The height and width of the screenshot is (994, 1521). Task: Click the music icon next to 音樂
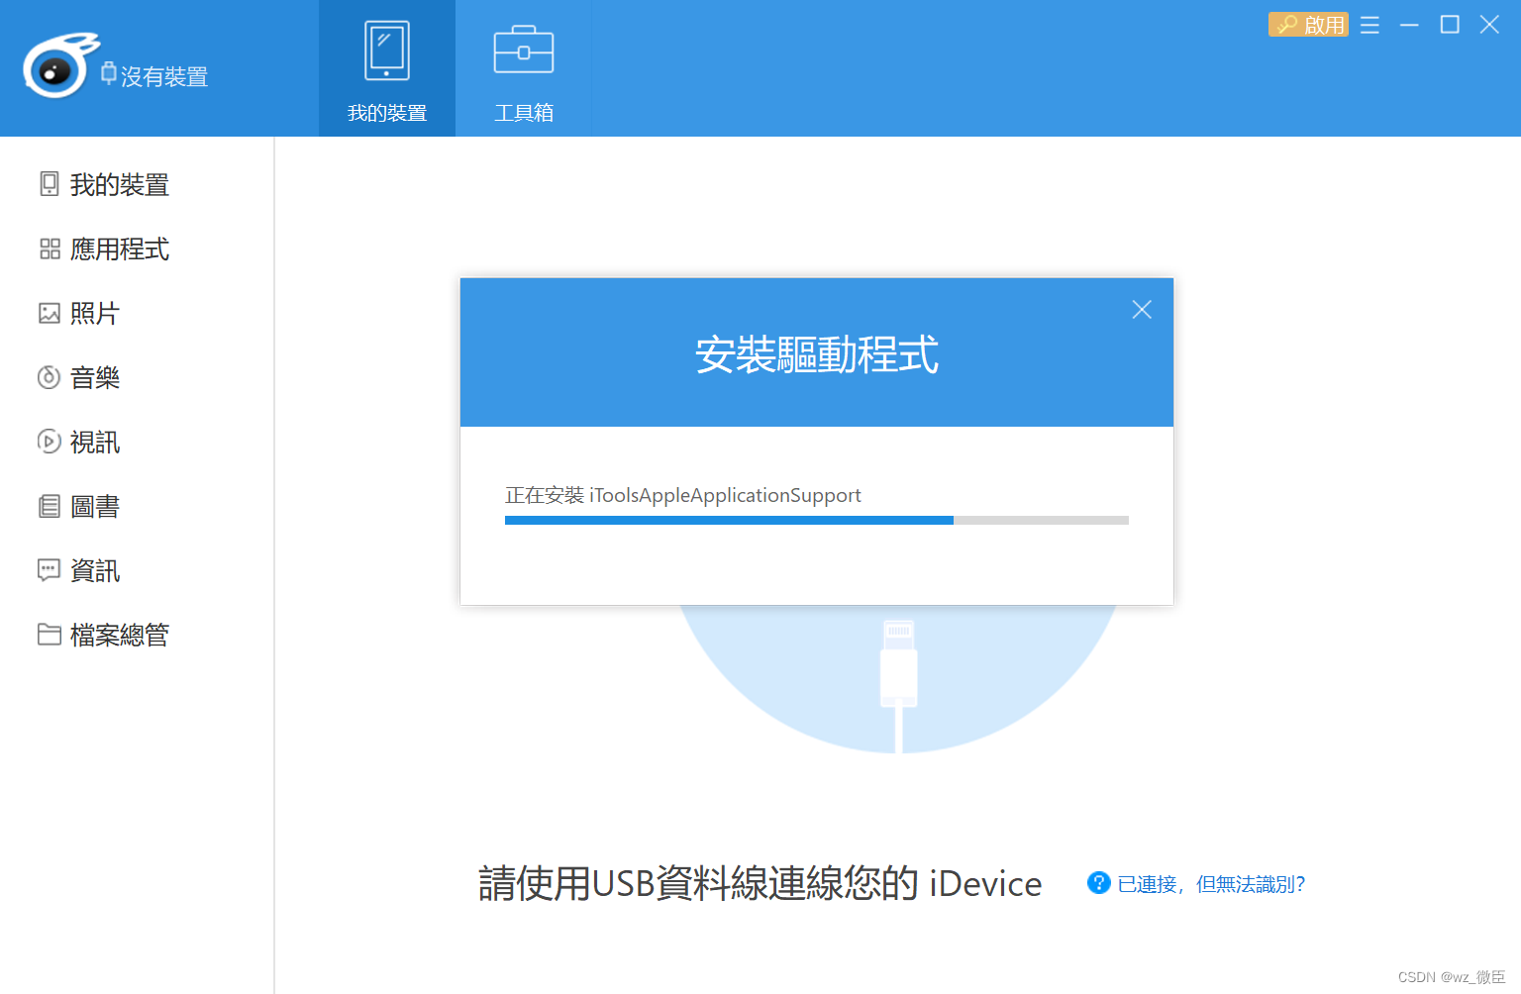tap(50, 377)
